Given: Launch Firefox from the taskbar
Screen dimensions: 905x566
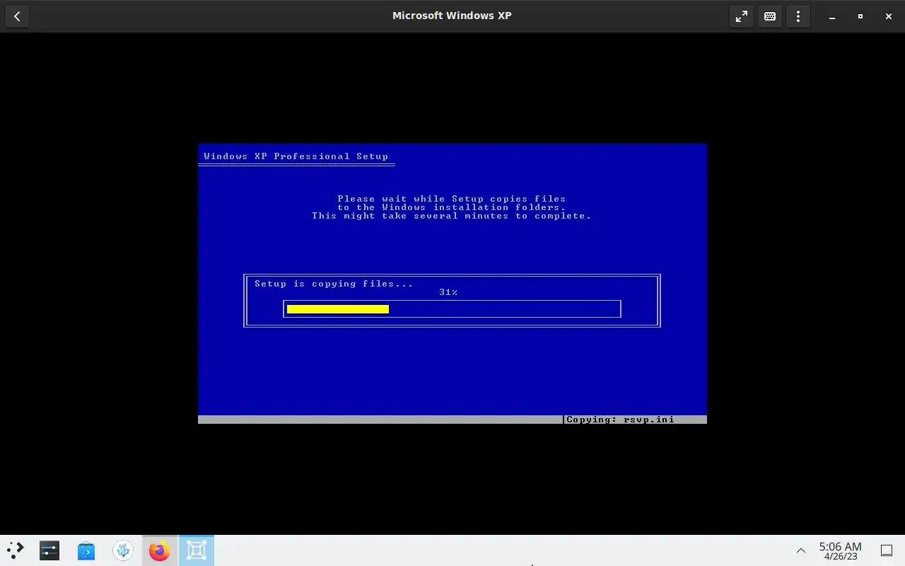Looking at the screenshot, I should [x=160, y=550].
